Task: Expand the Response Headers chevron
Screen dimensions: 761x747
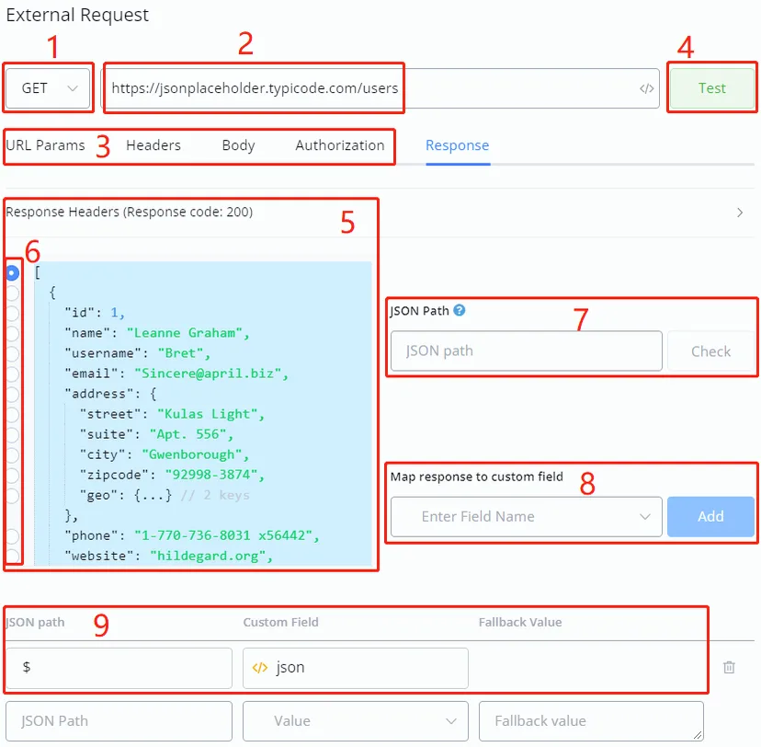Action: (739, 213)
